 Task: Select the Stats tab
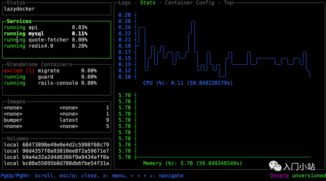click(x=148, y=3)
